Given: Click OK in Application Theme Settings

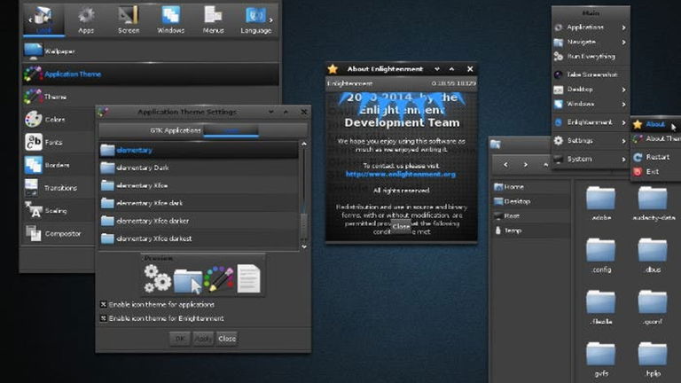Looking at the screenshot, I should click(x=180, y=339).
